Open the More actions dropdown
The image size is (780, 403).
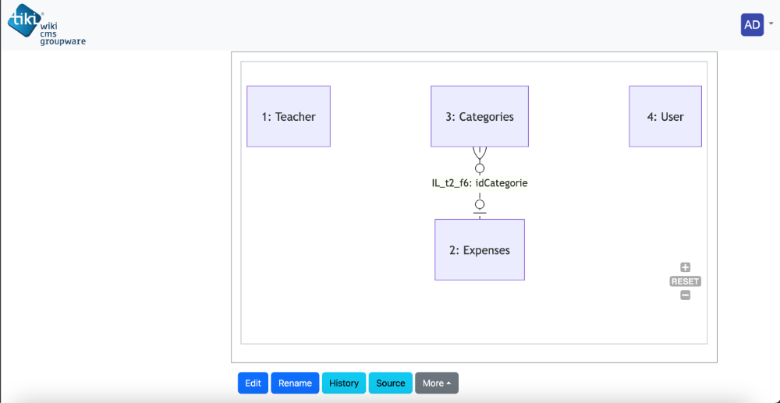[437, 384]
